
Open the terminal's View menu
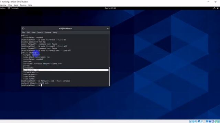[33, 32]
